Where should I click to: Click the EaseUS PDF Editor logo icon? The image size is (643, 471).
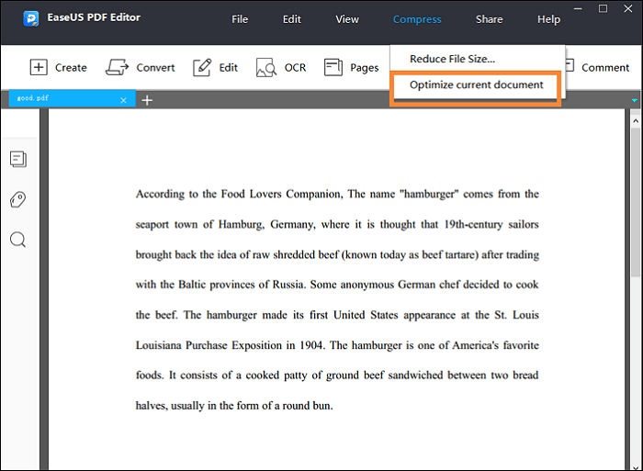pyautogui.click(x=30, y=18)
